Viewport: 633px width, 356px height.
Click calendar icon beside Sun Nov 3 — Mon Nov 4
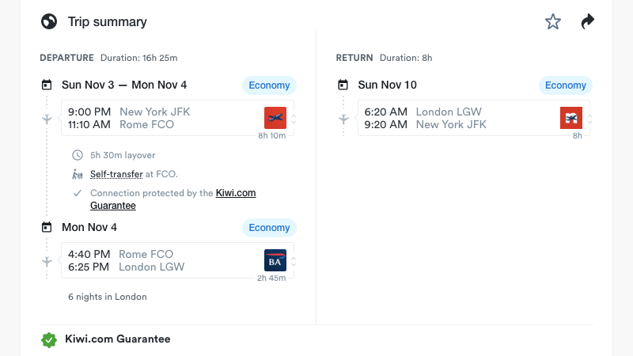tap(47, 85)
